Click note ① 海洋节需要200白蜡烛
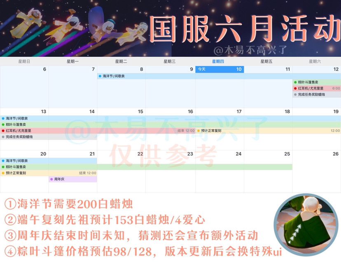 68,204
